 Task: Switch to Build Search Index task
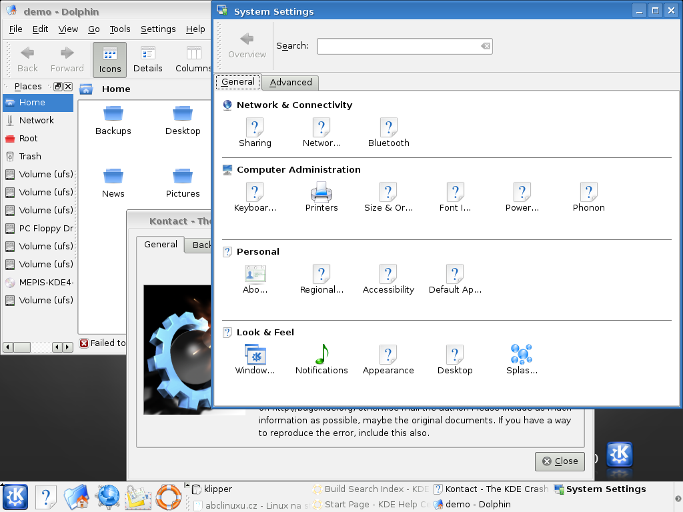371,489
